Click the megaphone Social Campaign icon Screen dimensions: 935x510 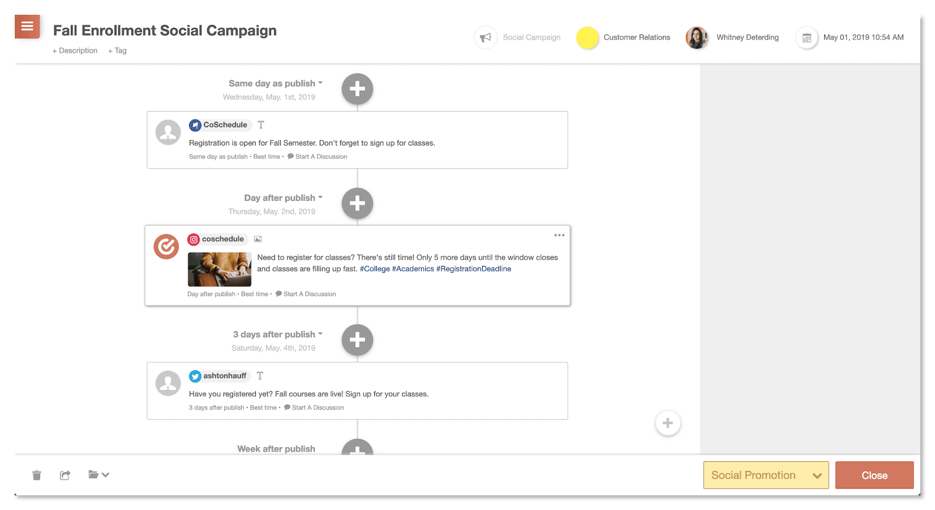485,37
